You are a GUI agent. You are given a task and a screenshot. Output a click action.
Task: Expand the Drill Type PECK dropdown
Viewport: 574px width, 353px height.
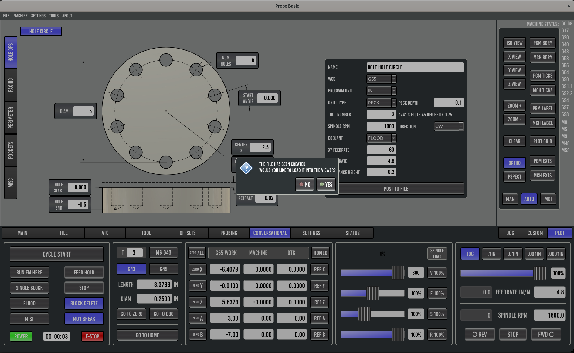pyautogui.click(x=381, y=103)
